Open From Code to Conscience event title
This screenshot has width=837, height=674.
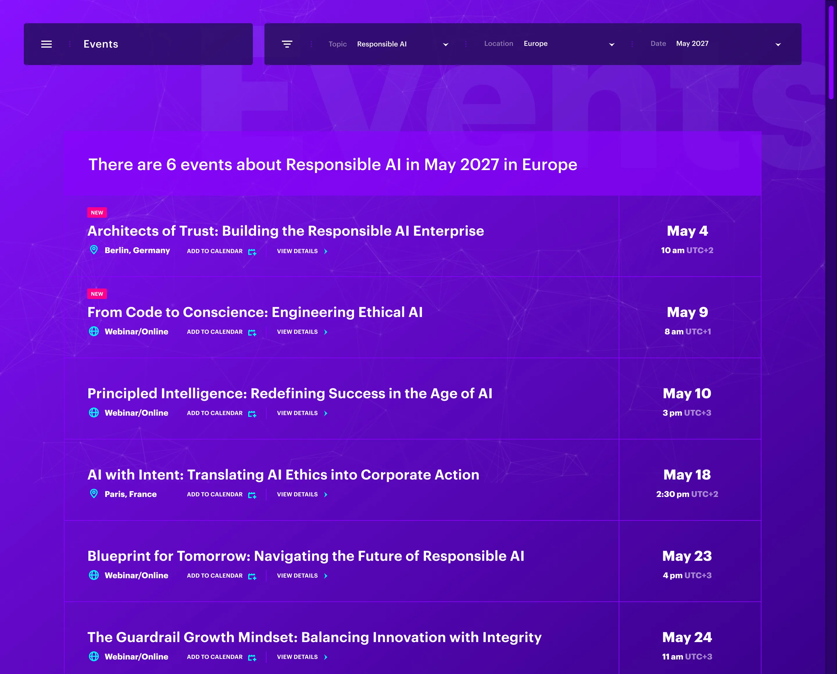[255, 312]
